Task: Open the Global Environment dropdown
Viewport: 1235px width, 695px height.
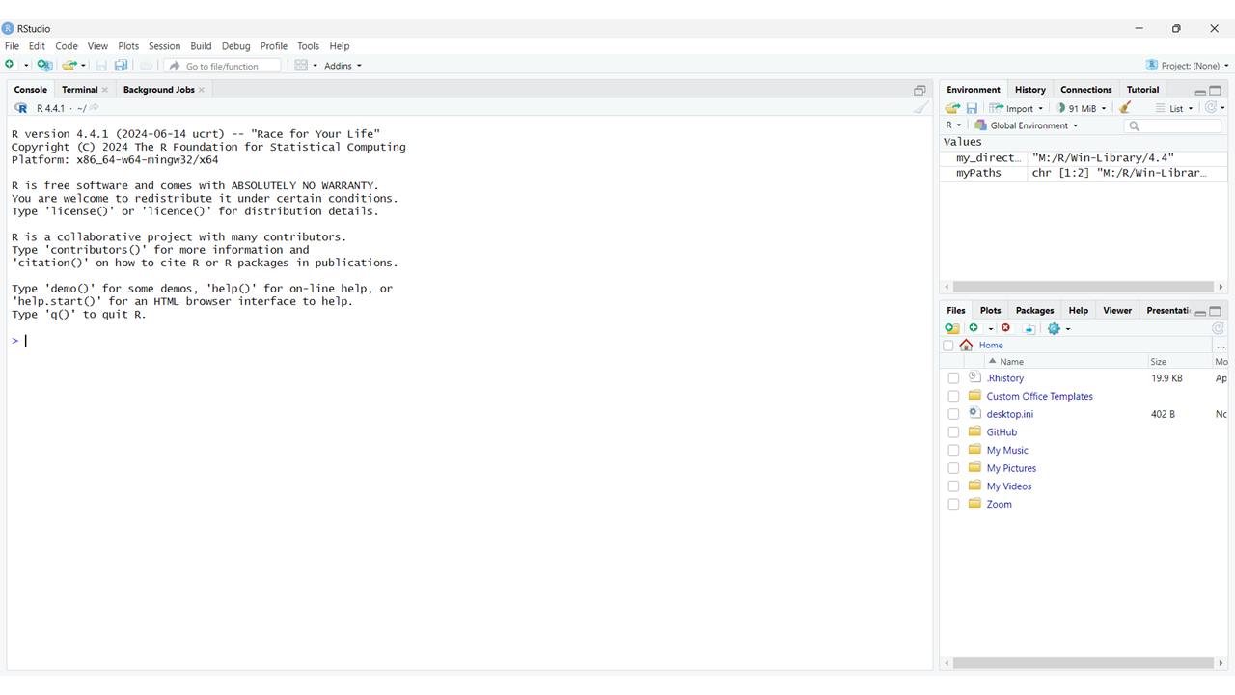Action: click(x=1027, y=125)
